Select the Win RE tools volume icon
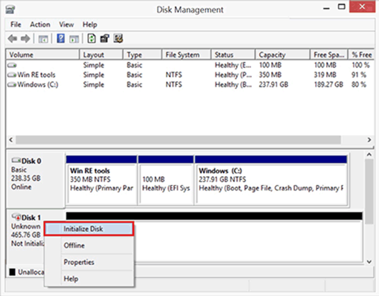This screenshot has width=379, height=296. coord(12,75)
